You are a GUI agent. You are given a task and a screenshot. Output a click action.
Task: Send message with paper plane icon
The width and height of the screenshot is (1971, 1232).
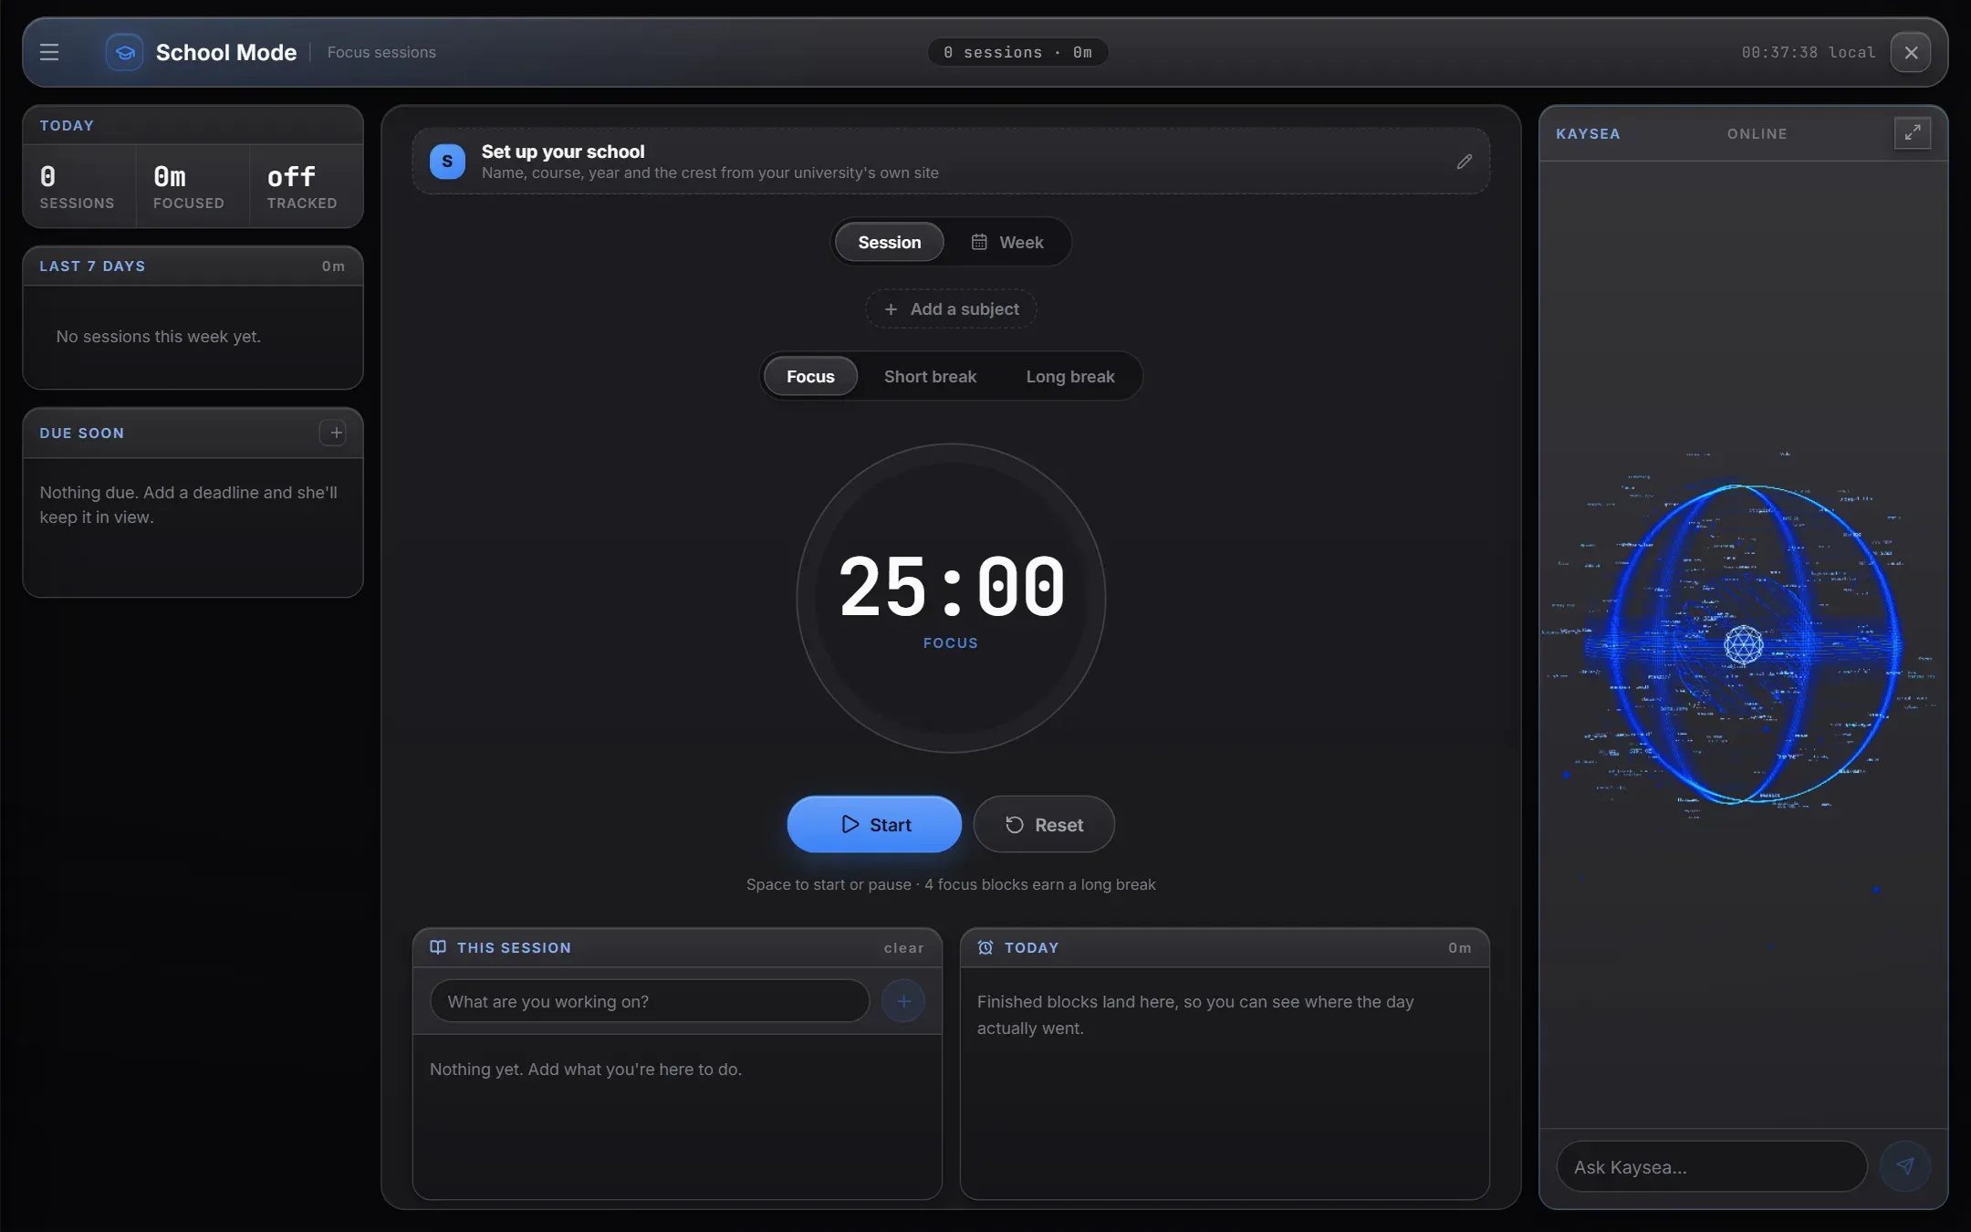click(x=1905, y=1166)
